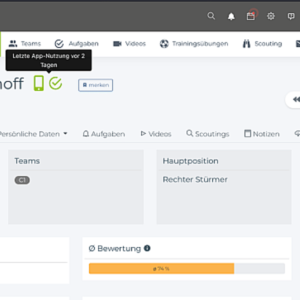This screenshot has width=300, height=300.
Task: Open Trainingsübungen in the navigation bar
Action: [194, 43]
